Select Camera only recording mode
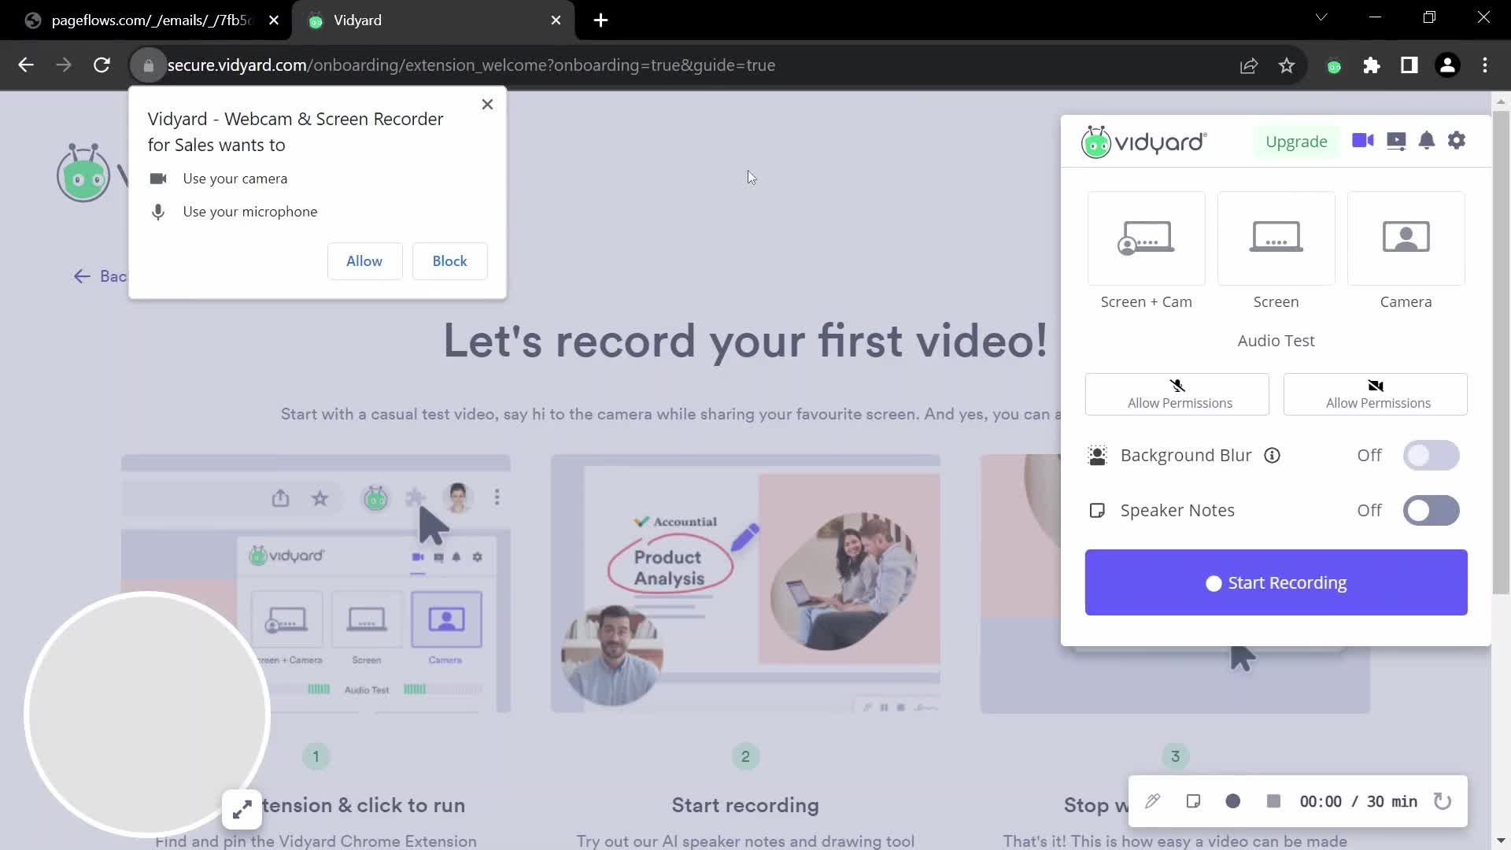The image size is (1511, 850). click(1406, 238)
